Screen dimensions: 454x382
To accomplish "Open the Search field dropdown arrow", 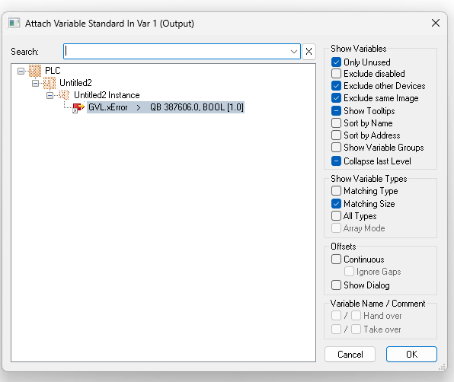I will click(293, 52).
